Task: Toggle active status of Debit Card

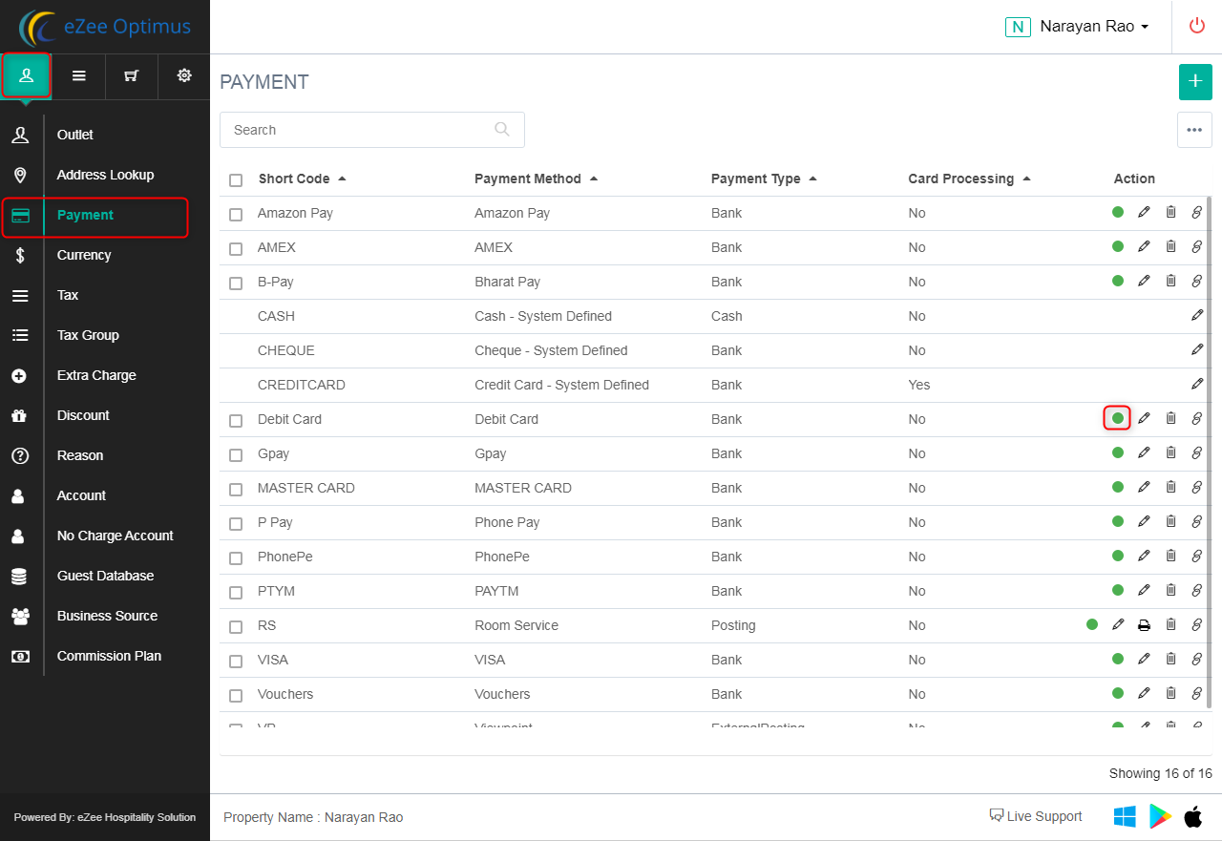Action: coord(1118,419)
